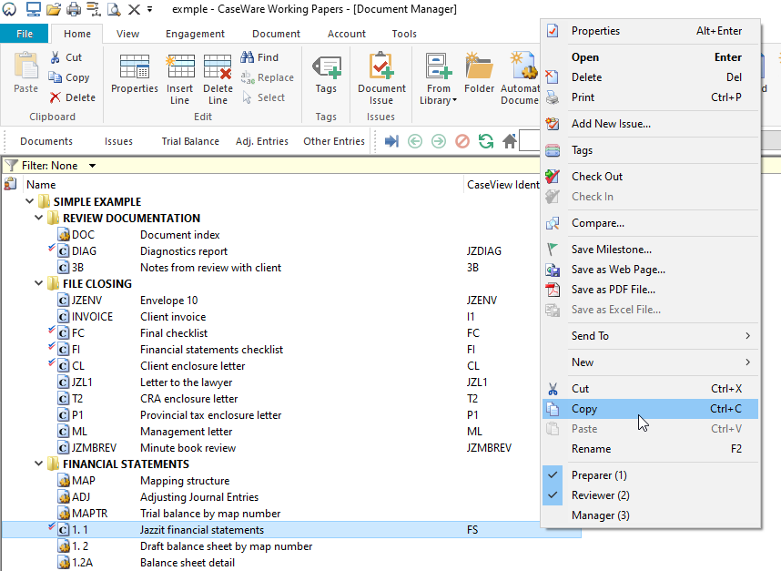Screen dimensions: 781x571
Task: Click the open folder icon in title bar
Action: [x=54, y=9]
